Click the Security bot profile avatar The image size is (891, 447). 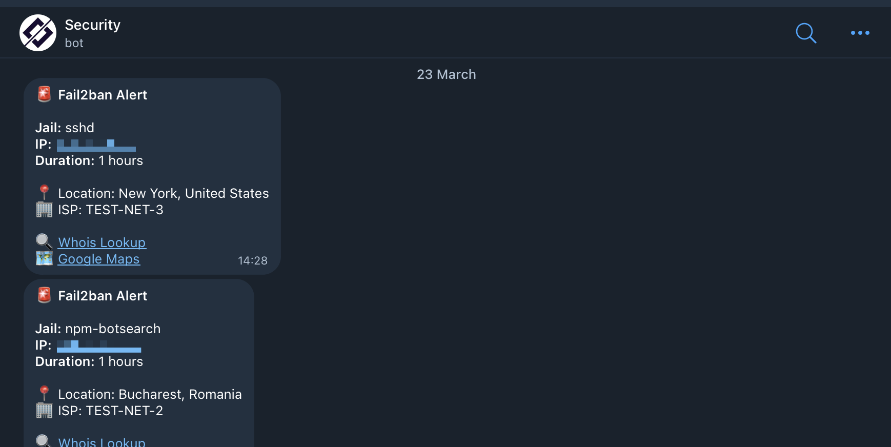click(37, 32)
